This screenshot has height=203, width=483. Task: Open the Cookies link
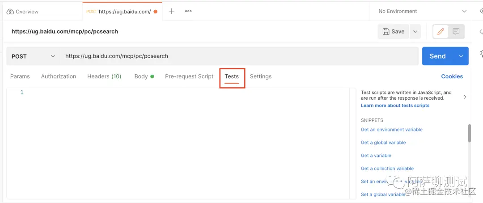point(452,76)
